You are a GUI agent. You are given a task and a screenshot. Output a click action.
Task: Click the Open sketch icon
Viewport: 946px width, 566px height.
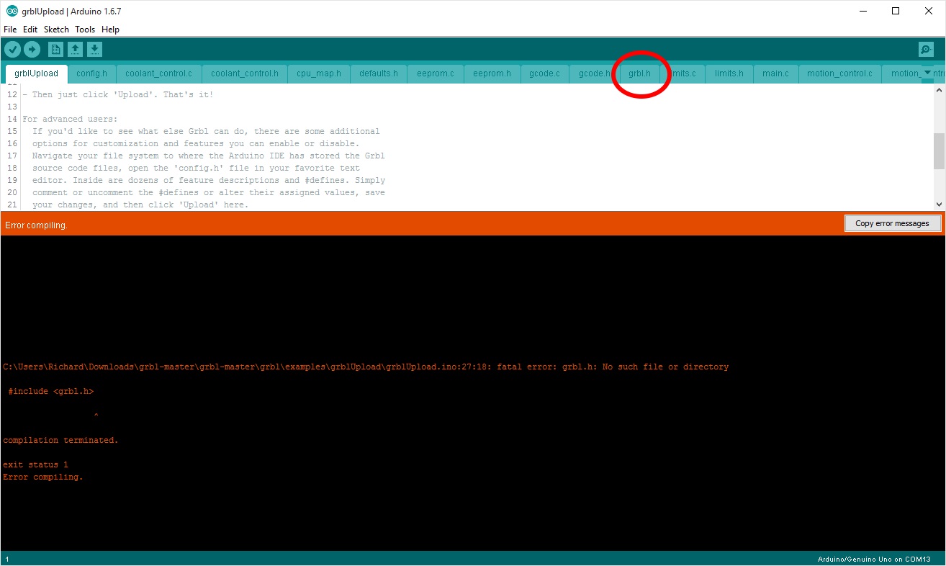(x=75, y=49)
